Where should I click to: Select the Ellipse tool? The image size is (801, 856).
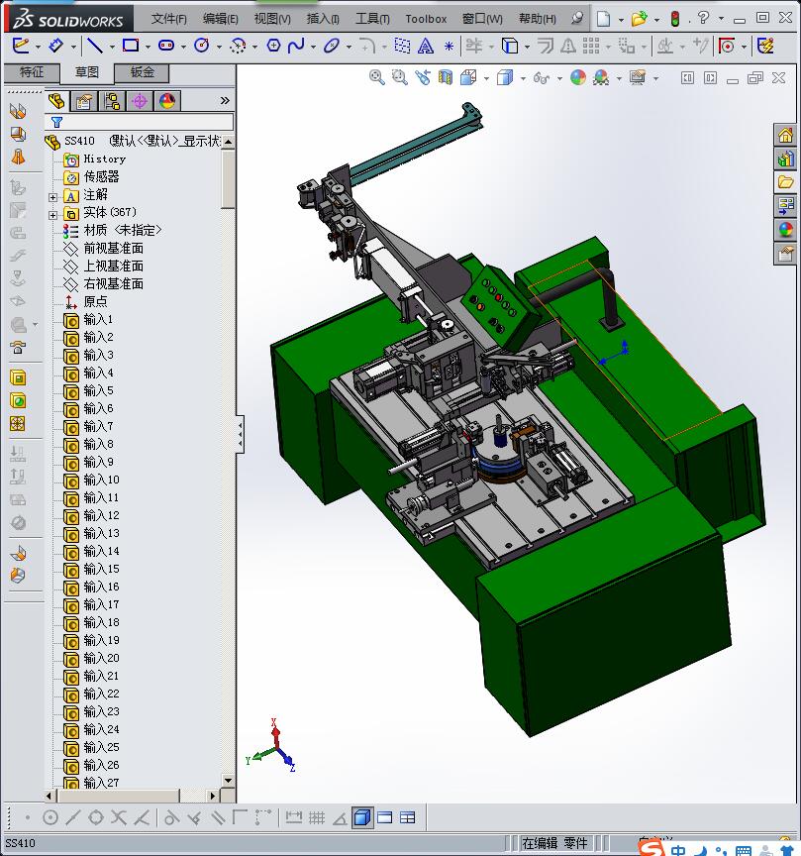coord(332,46)
